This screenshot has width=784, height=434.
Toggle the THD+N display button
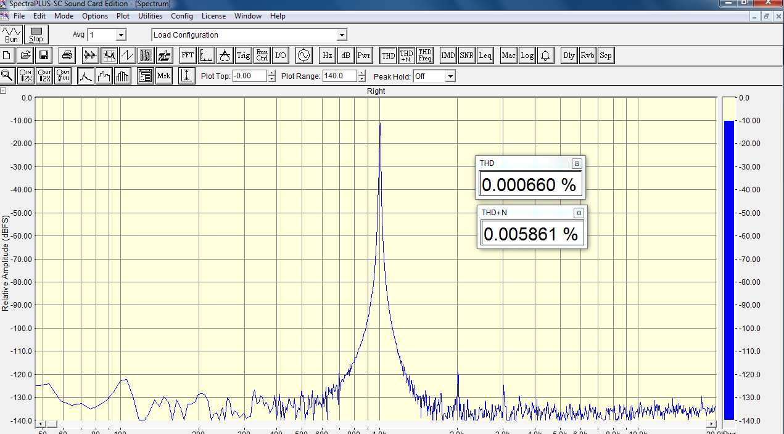coord(406,55)
